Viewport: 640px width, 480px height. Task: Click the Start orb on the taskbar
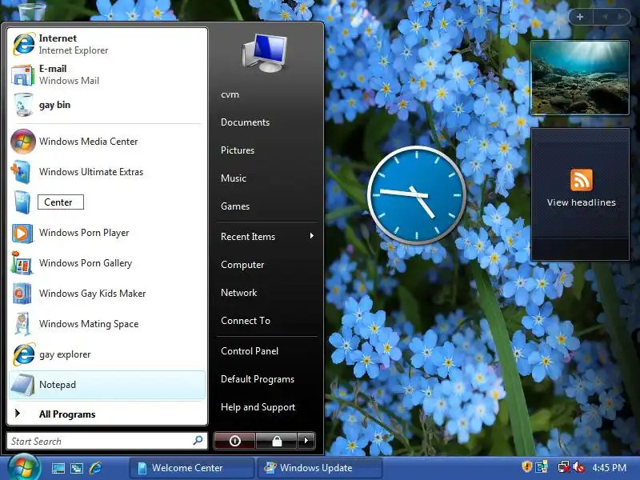tap(24, 467)
